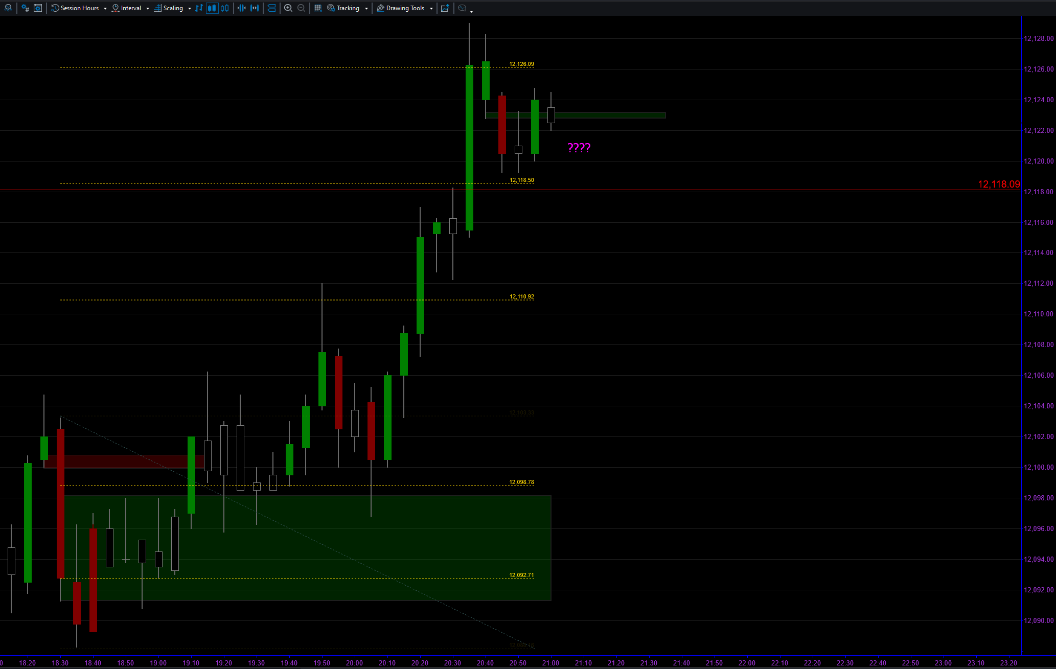Open the Tracking menu
Viewport: 1056px width, 669px height.
347,8
